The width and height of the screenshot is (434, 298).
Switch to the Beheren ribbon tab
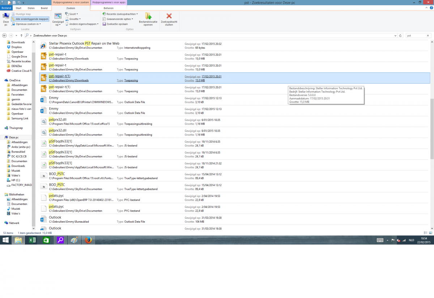[x=109, y=7]
